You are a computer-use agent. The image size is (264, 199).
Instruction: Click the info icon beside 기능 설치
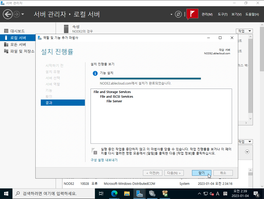[x=95, y=73]
